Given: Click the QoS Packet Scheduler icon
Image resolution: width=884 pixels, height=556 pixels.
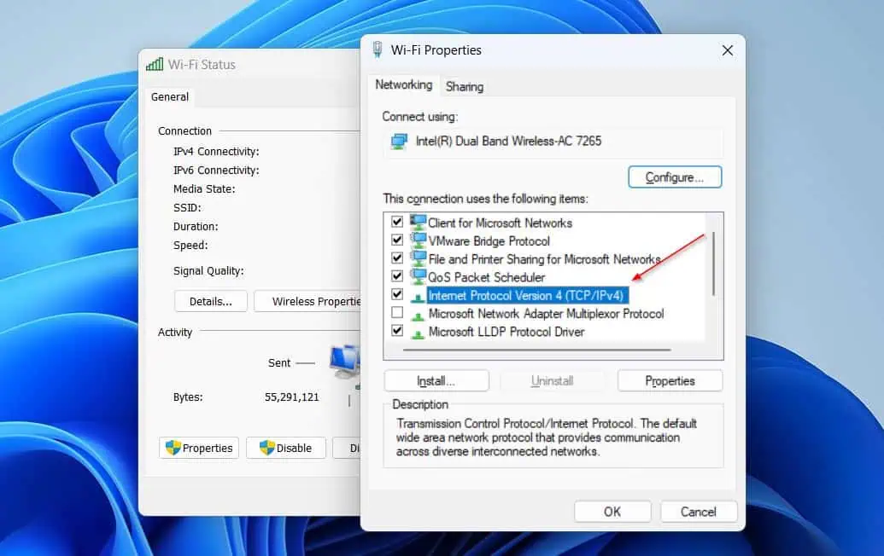Looking at the screenshot, I should [x=418, y=275].
